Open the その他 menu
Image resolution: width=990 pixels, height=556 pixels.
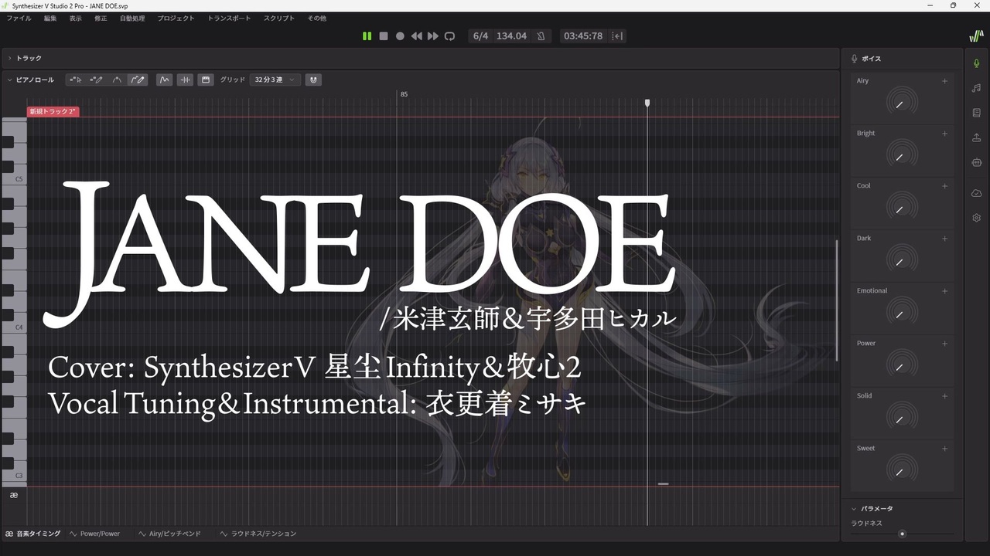click(x=317, y=18)
